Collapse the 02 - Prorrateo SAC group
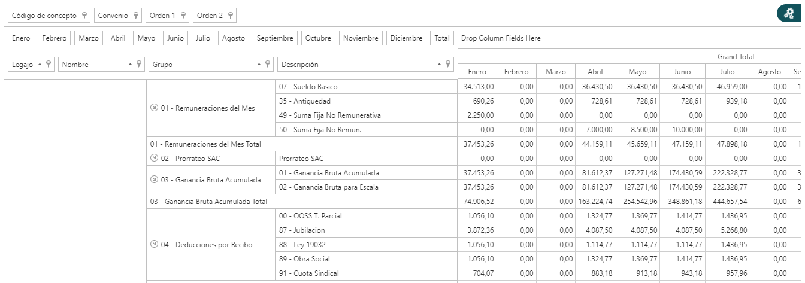This screenshot has width=805, height=283. click(x=154, y=158)
